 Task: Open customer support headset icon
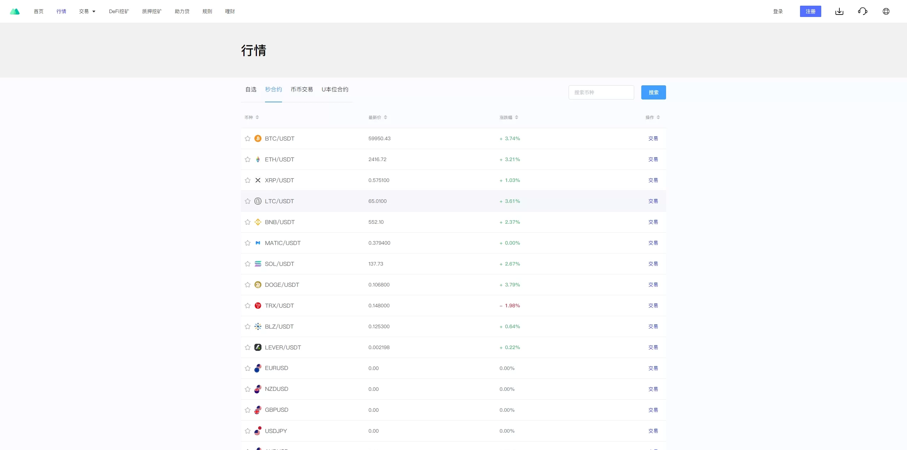[863, 11]
